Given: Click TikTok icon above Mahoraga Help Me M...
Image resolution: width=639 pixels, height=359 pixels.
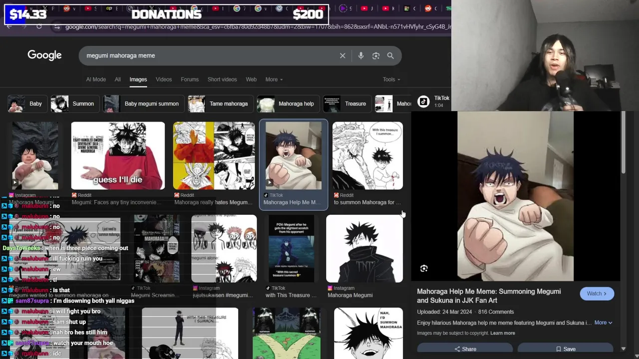Looking at the screenshot, I should tap(266, 195).
